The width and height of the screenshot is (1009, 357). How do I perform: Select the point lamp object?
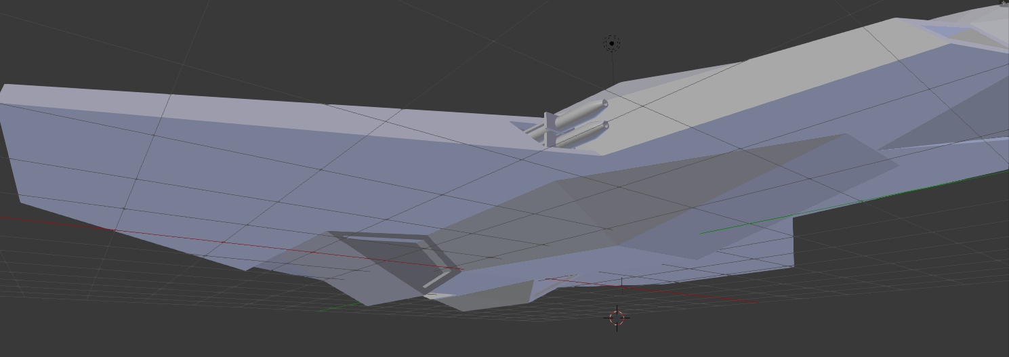[x=611, y=43]
